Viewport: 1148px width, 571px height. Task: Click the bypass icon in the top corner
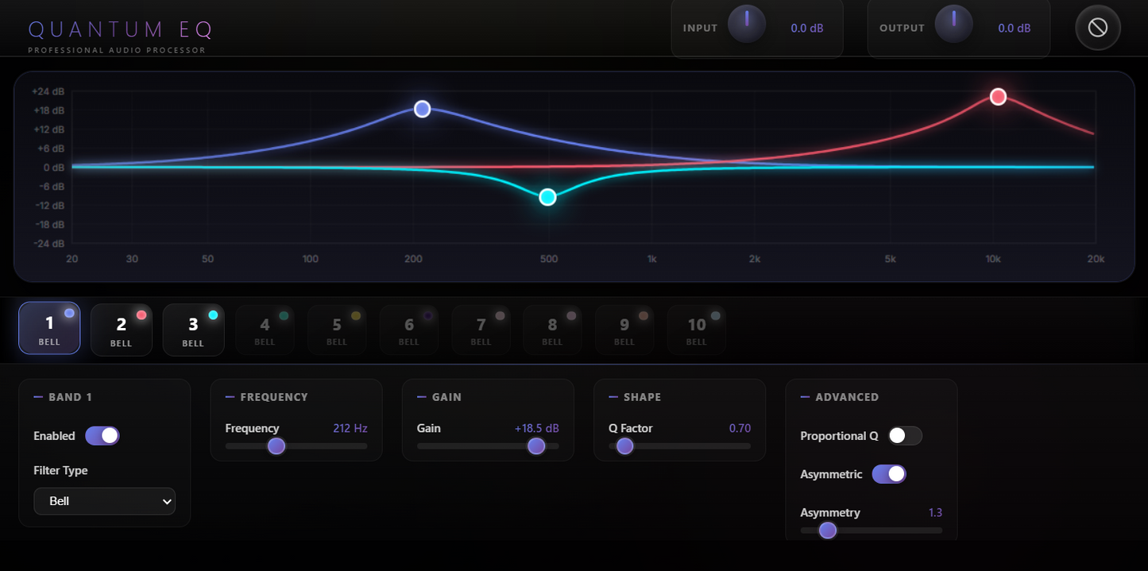pos(1097,27)
